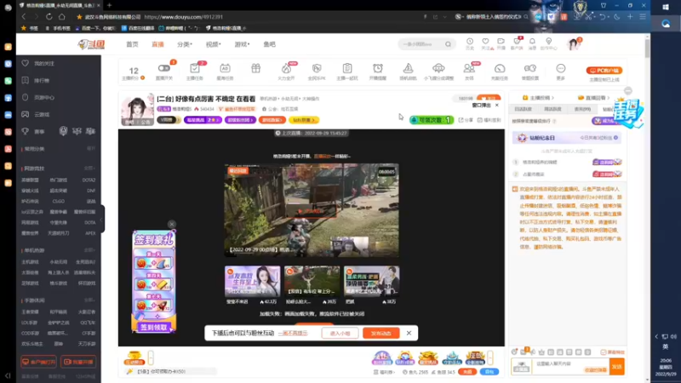
Task: Open the follow heart icon in header
Action: point(485,42)
